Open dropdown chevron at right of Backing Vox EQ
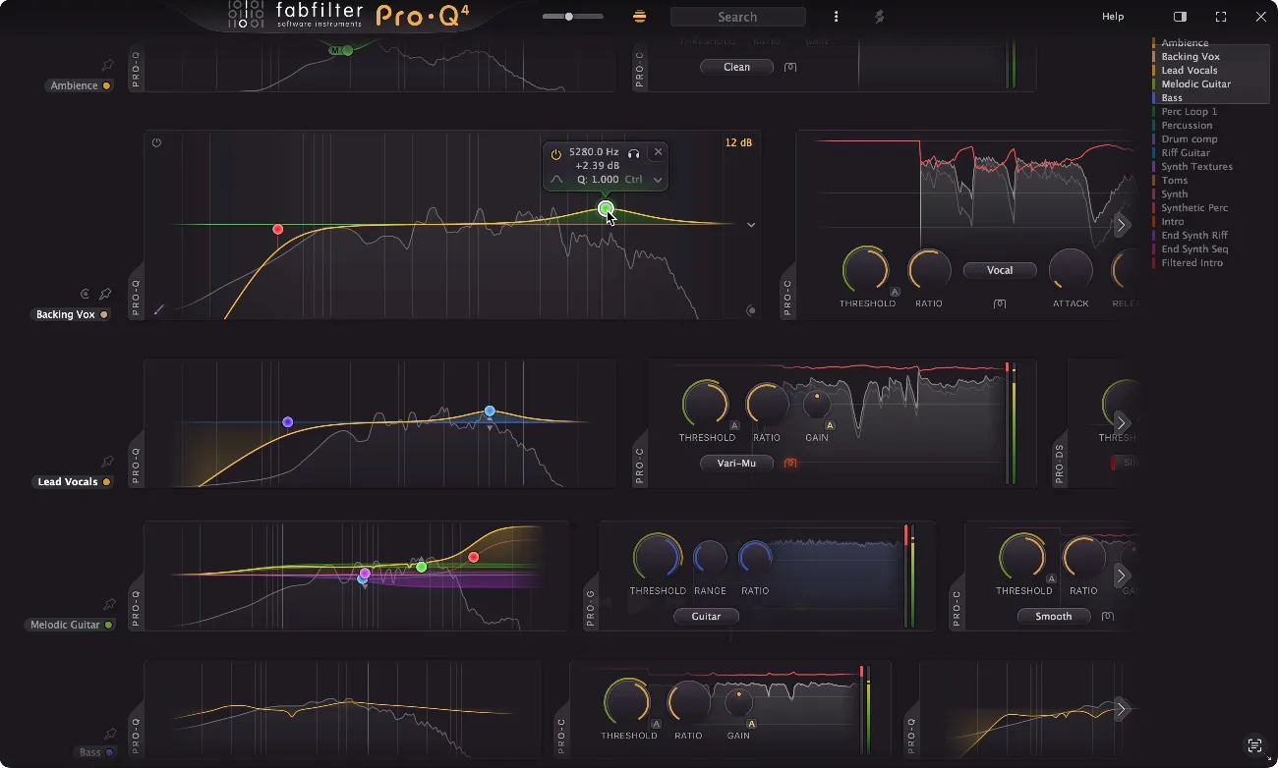 [x=751, y=225]
